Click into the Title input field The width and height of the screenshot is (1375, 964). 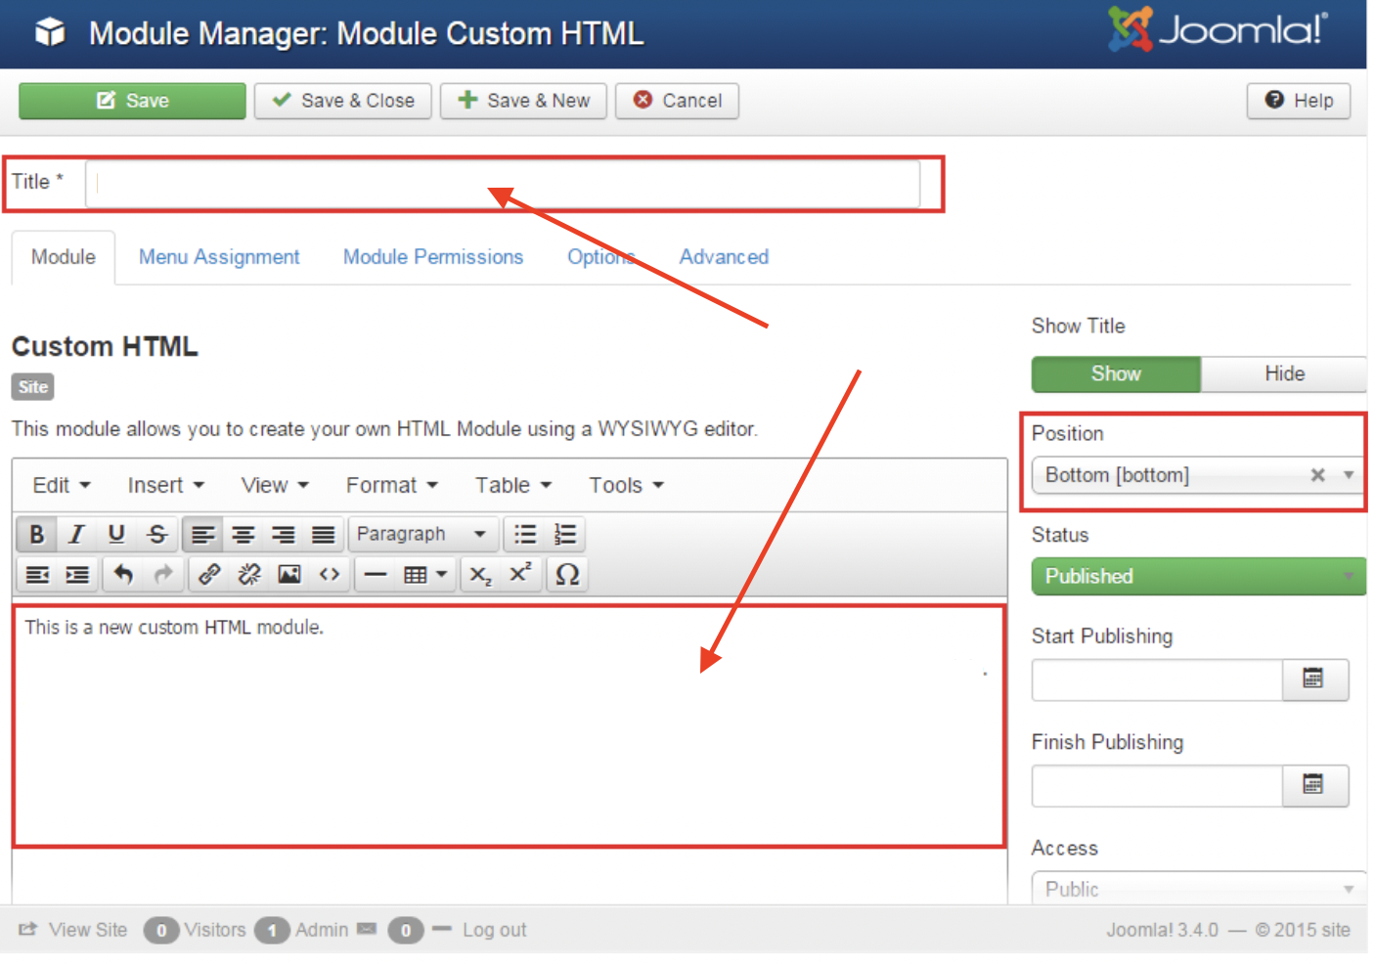(503, 184)
